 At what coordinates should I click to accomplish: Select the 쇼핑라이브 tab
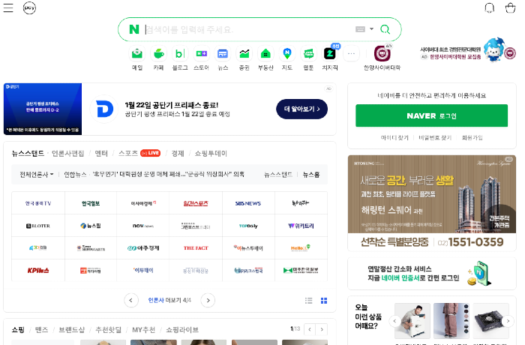[x=182, y=330]
